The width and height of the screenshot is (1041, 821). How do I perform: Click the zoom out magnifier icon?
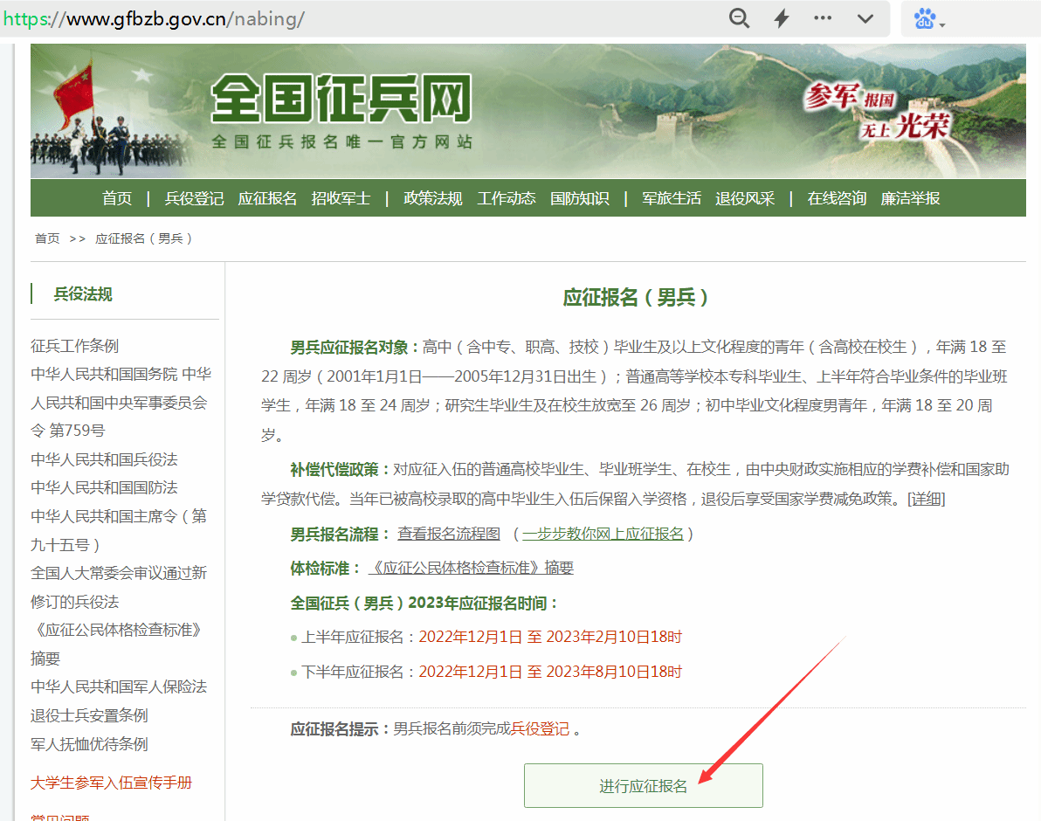(739, 18)
